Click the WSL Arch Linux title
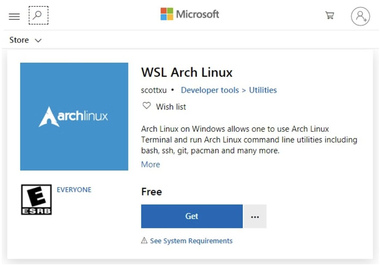The height and width of the screenshot is (265, 380). 187,72
